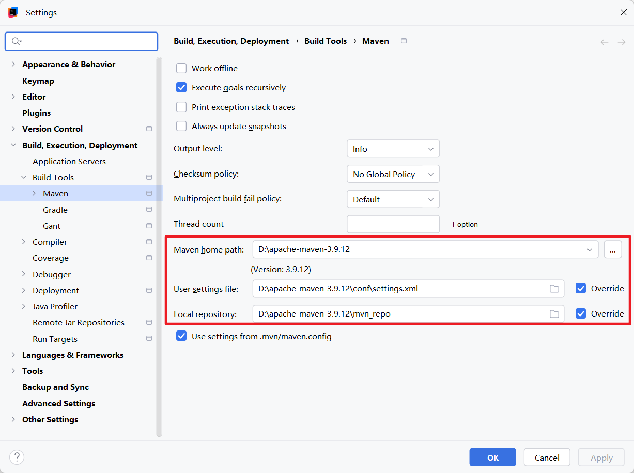Click the OK button
This screenshot has width=634, height=473.
coord(493,458)
